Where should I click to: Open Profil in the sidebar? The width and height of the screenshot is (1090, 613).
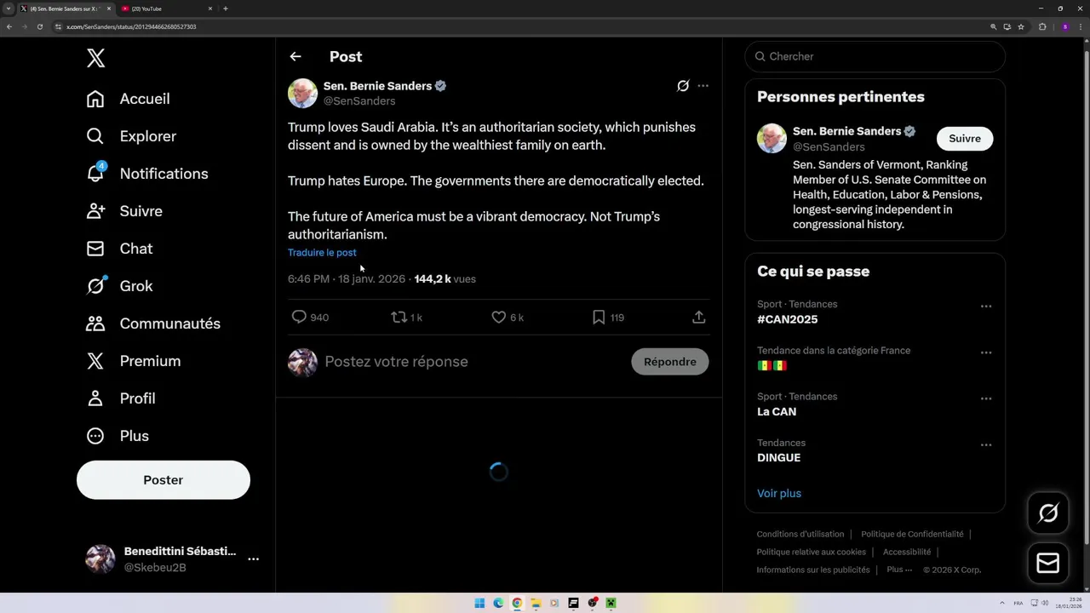pos(120,398)
